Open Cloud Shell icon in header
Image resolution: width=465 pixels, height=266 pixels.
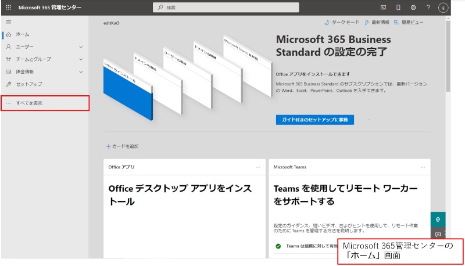383,8
